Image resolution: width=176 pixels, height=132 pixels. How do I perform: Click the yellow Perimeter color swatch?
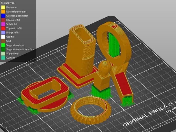(3, 7)
